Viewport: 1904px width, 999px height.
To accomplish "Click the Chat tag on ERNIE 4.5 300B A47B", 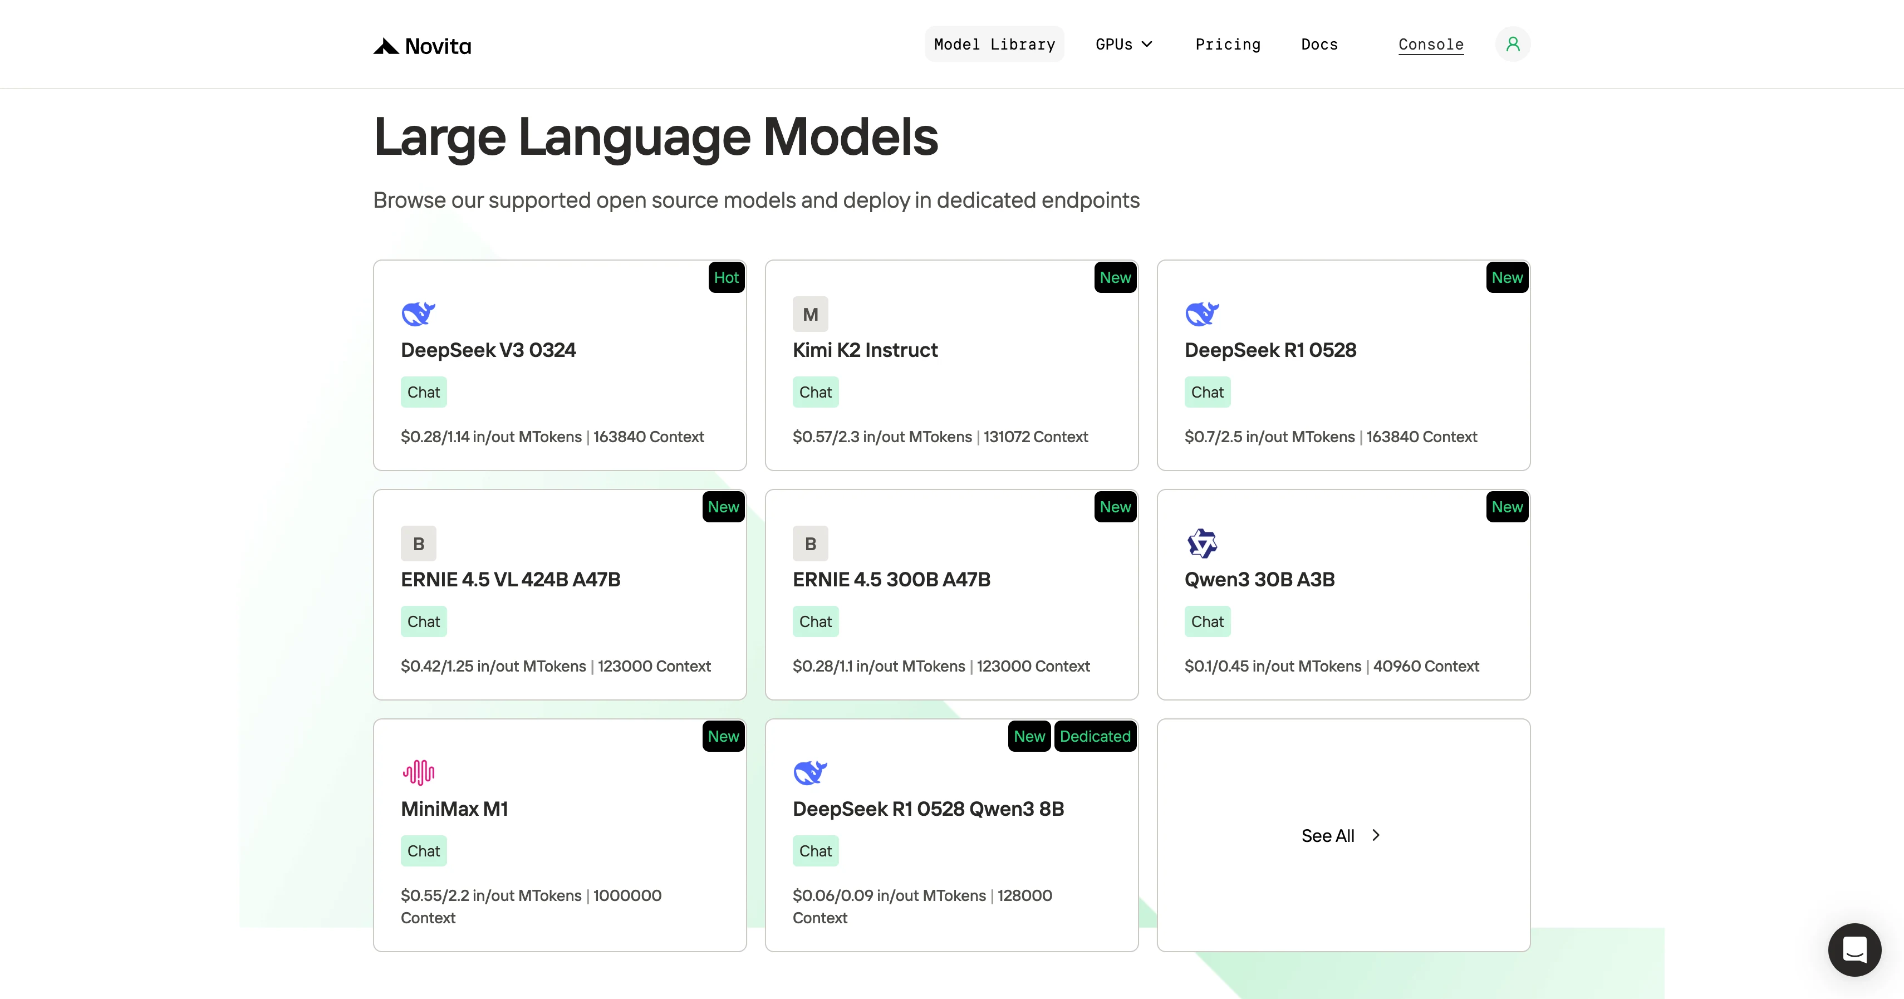I will coord(815,621).
